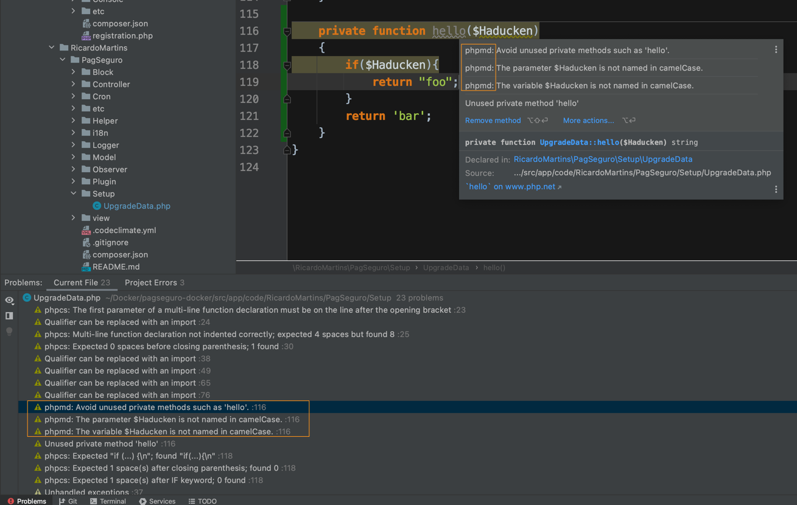Viewport: 797px width, 505px height.
Task: Click the README.md file icon
Action: click(86, 266)
